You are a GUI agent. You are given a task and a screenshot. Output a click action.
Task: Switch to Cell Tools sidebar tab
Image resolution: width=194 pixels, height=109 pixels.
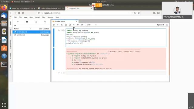11,57
